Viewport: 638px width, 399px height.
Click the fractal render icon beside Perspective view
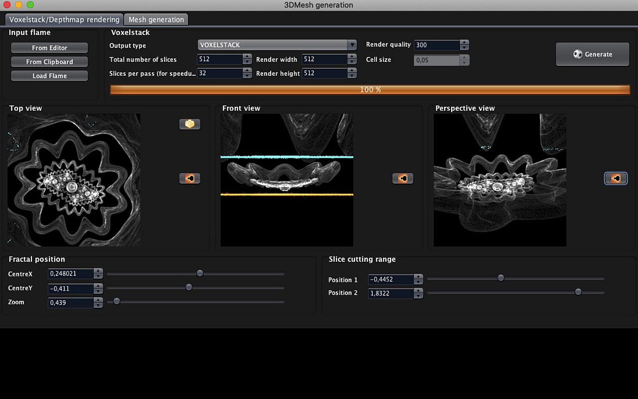click(616, 178)
